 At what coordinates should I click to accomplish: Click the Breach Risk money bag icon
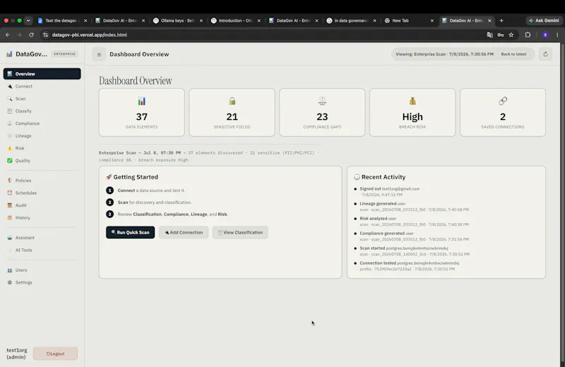[412, 101]
